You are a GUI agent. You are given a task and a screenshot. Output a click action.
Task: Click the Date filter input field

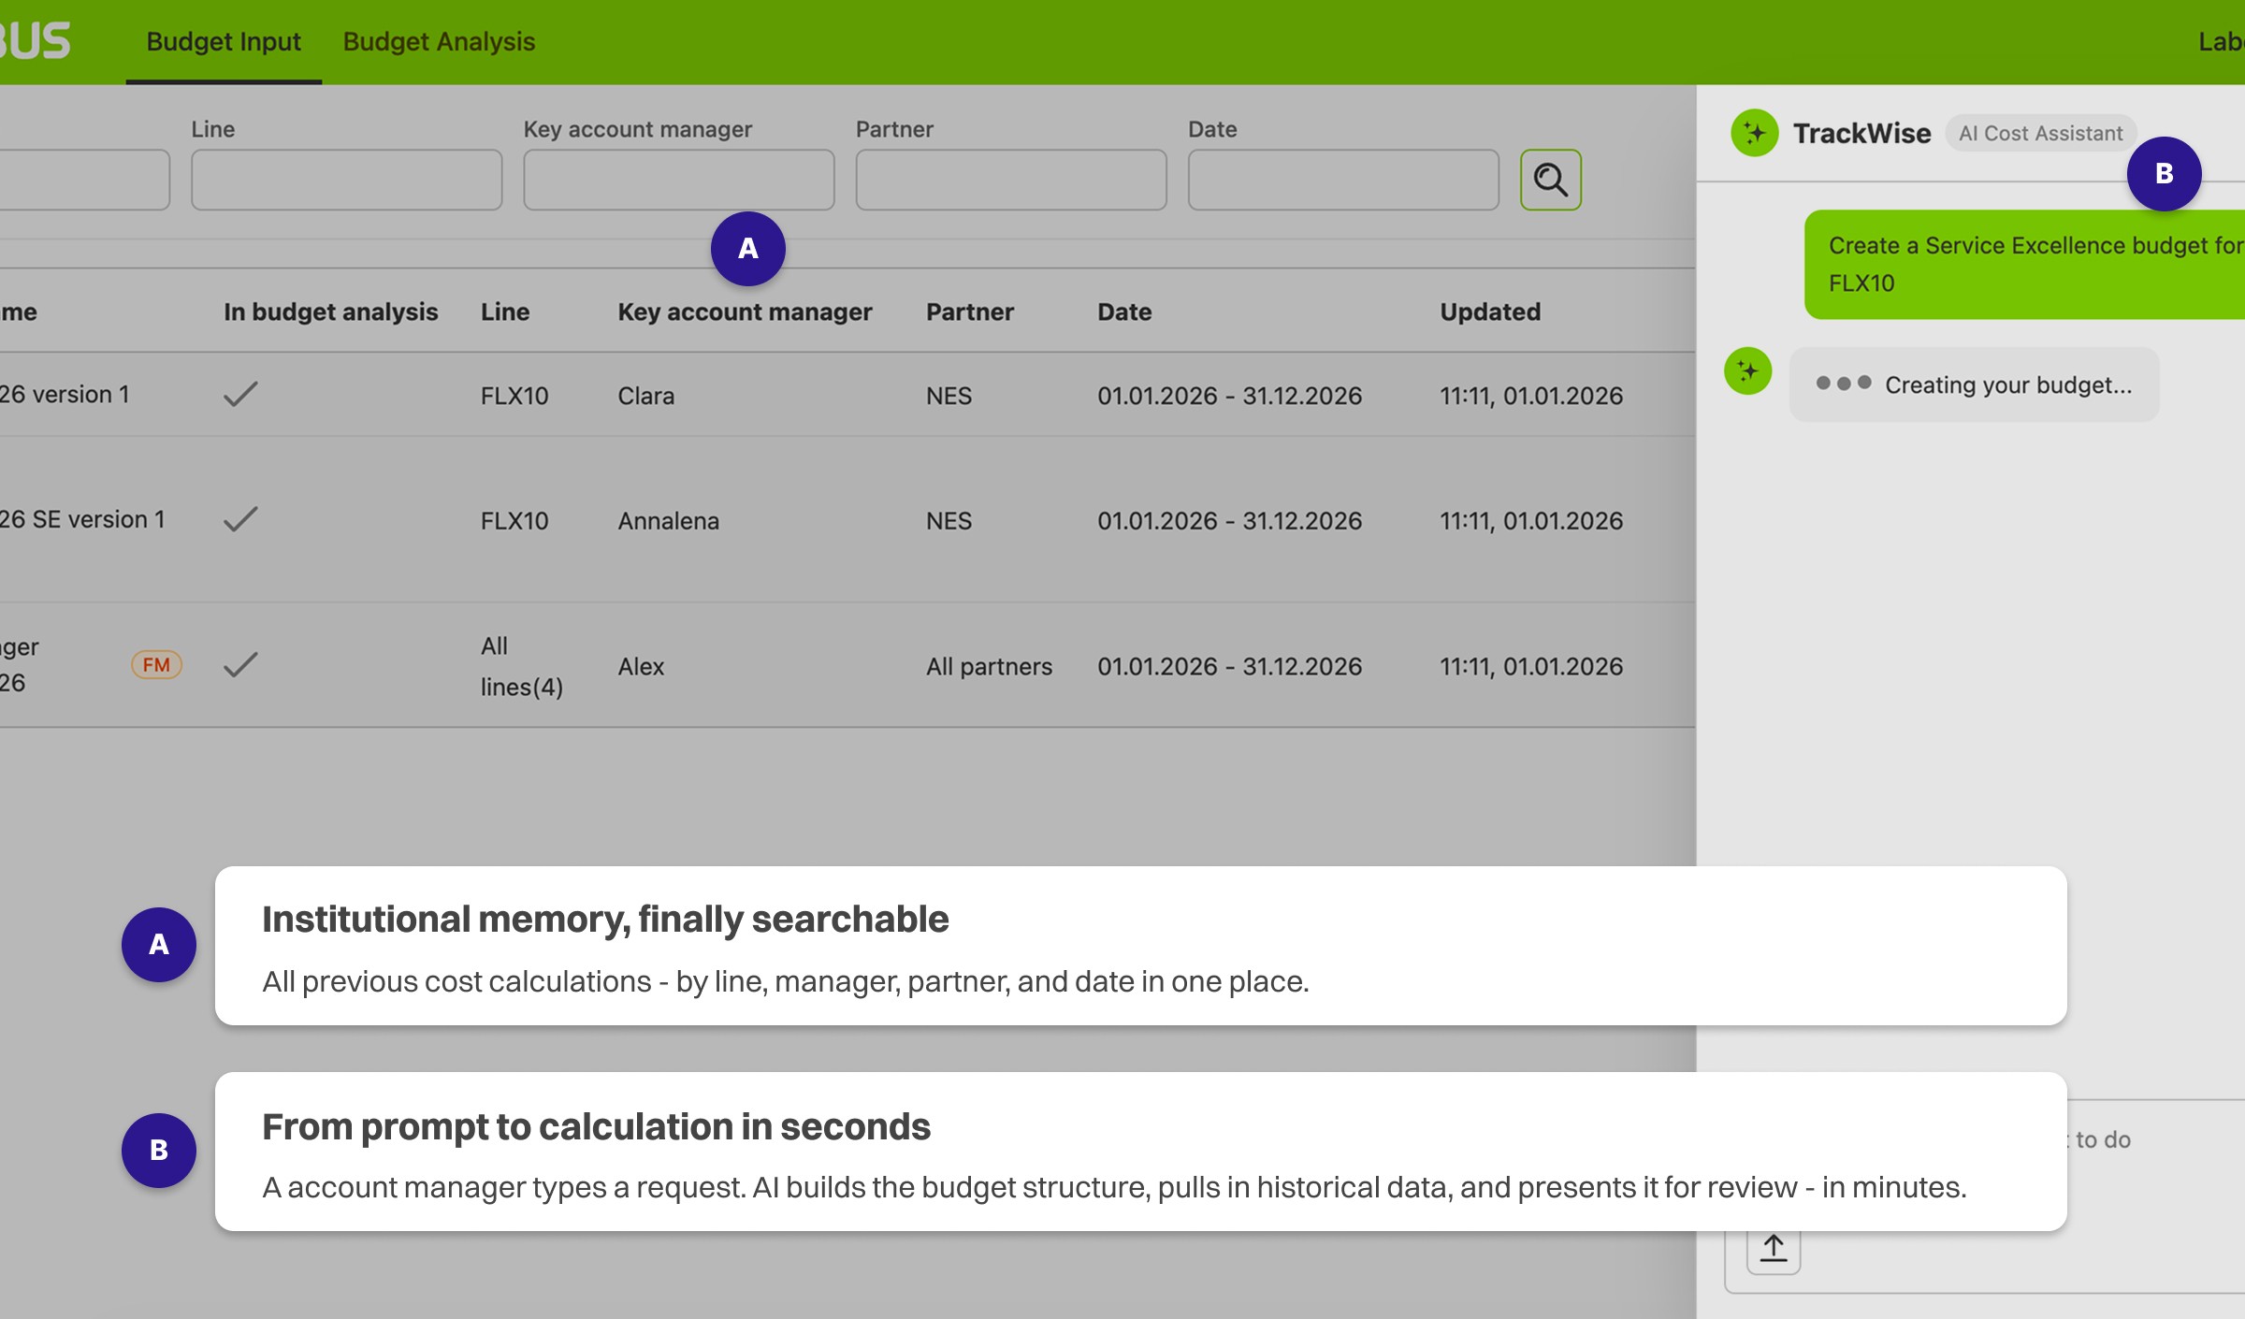[1342, 180]
